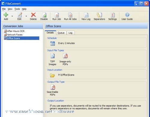Click the Run All Jobs icon
Image resolution: width=150 pixels, height=117 pixels.
click(x=70, y=15)
